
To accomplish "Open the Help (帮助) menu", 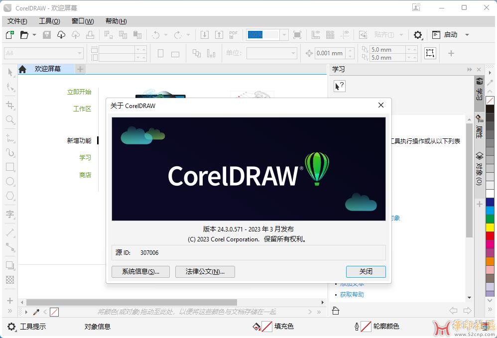I will (116, 21).
